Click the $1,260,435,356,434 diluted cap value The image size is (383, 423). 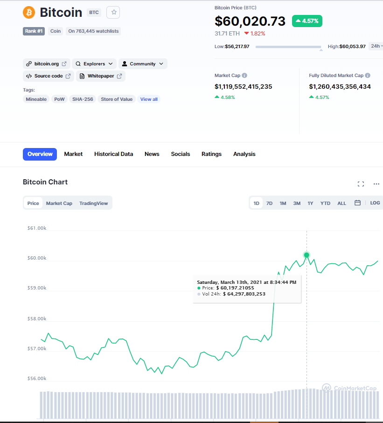(x=340, y=86)
